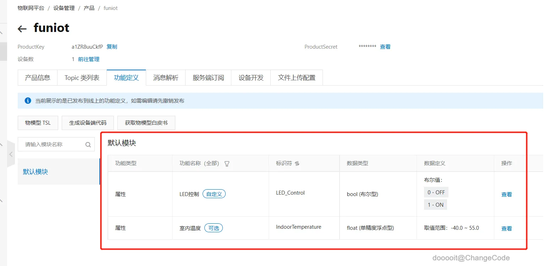Collapse the side panel with the arrow handle
This screenshot has height=266, width=545.
pos(11,154)
